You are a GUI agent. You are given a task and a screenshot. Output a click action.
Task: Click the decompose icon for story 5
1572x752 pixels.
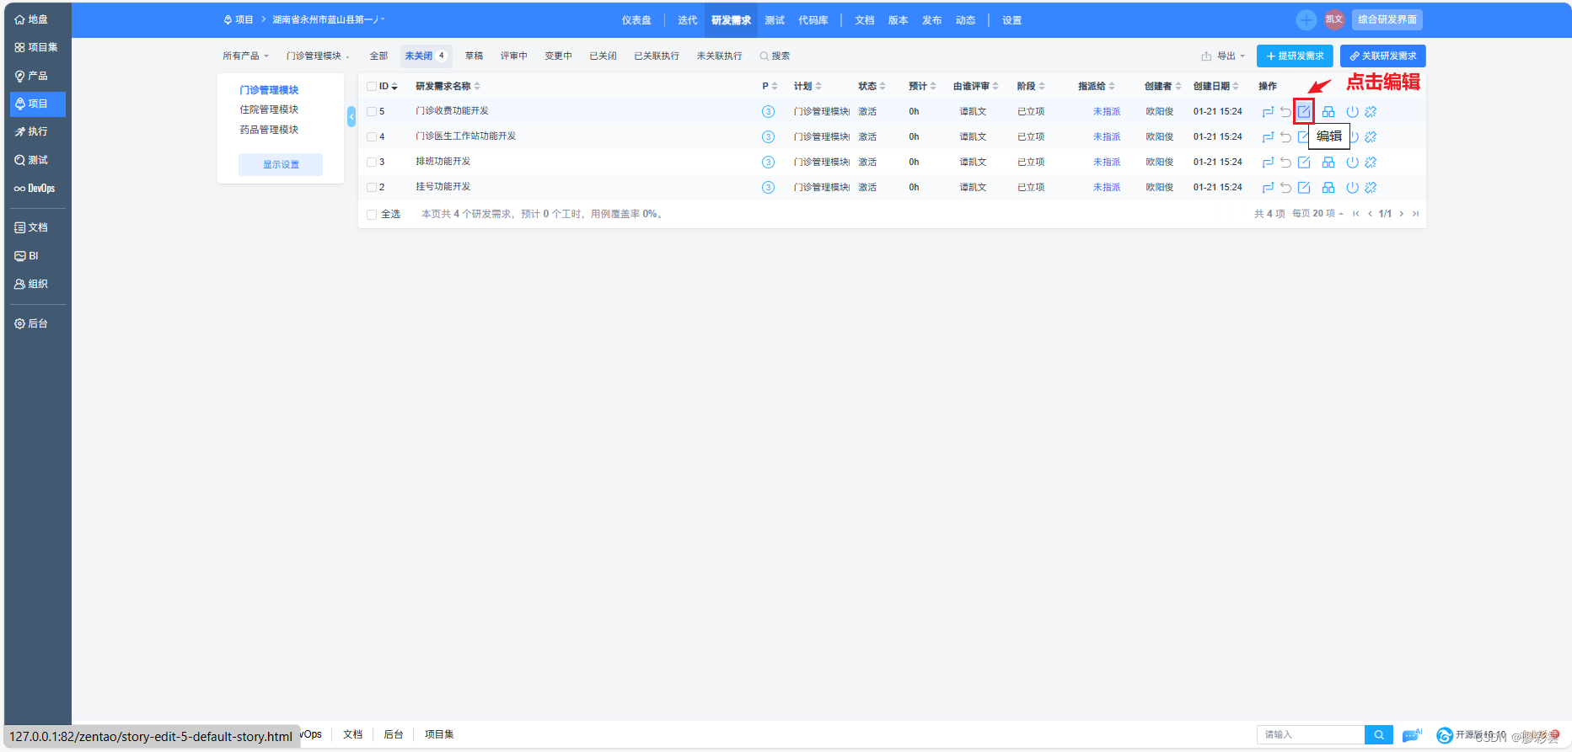pos(1328,111)
